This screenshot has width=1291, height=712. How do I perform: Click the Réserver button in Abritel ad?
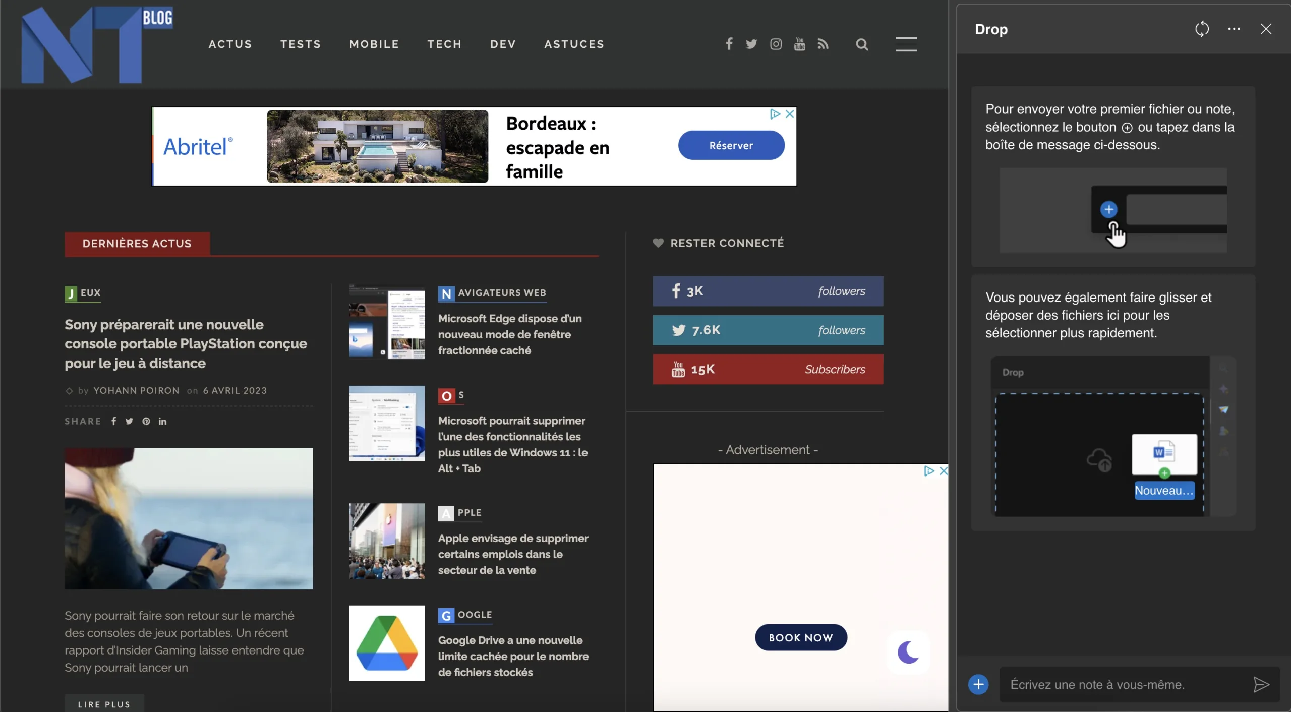click(731, 145)
